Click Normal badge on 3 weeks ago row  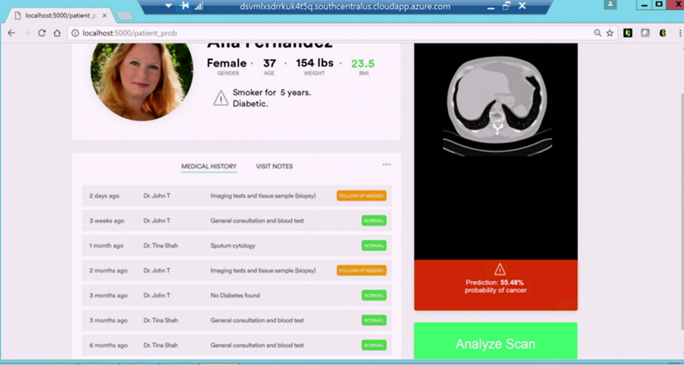coord(374,220)
